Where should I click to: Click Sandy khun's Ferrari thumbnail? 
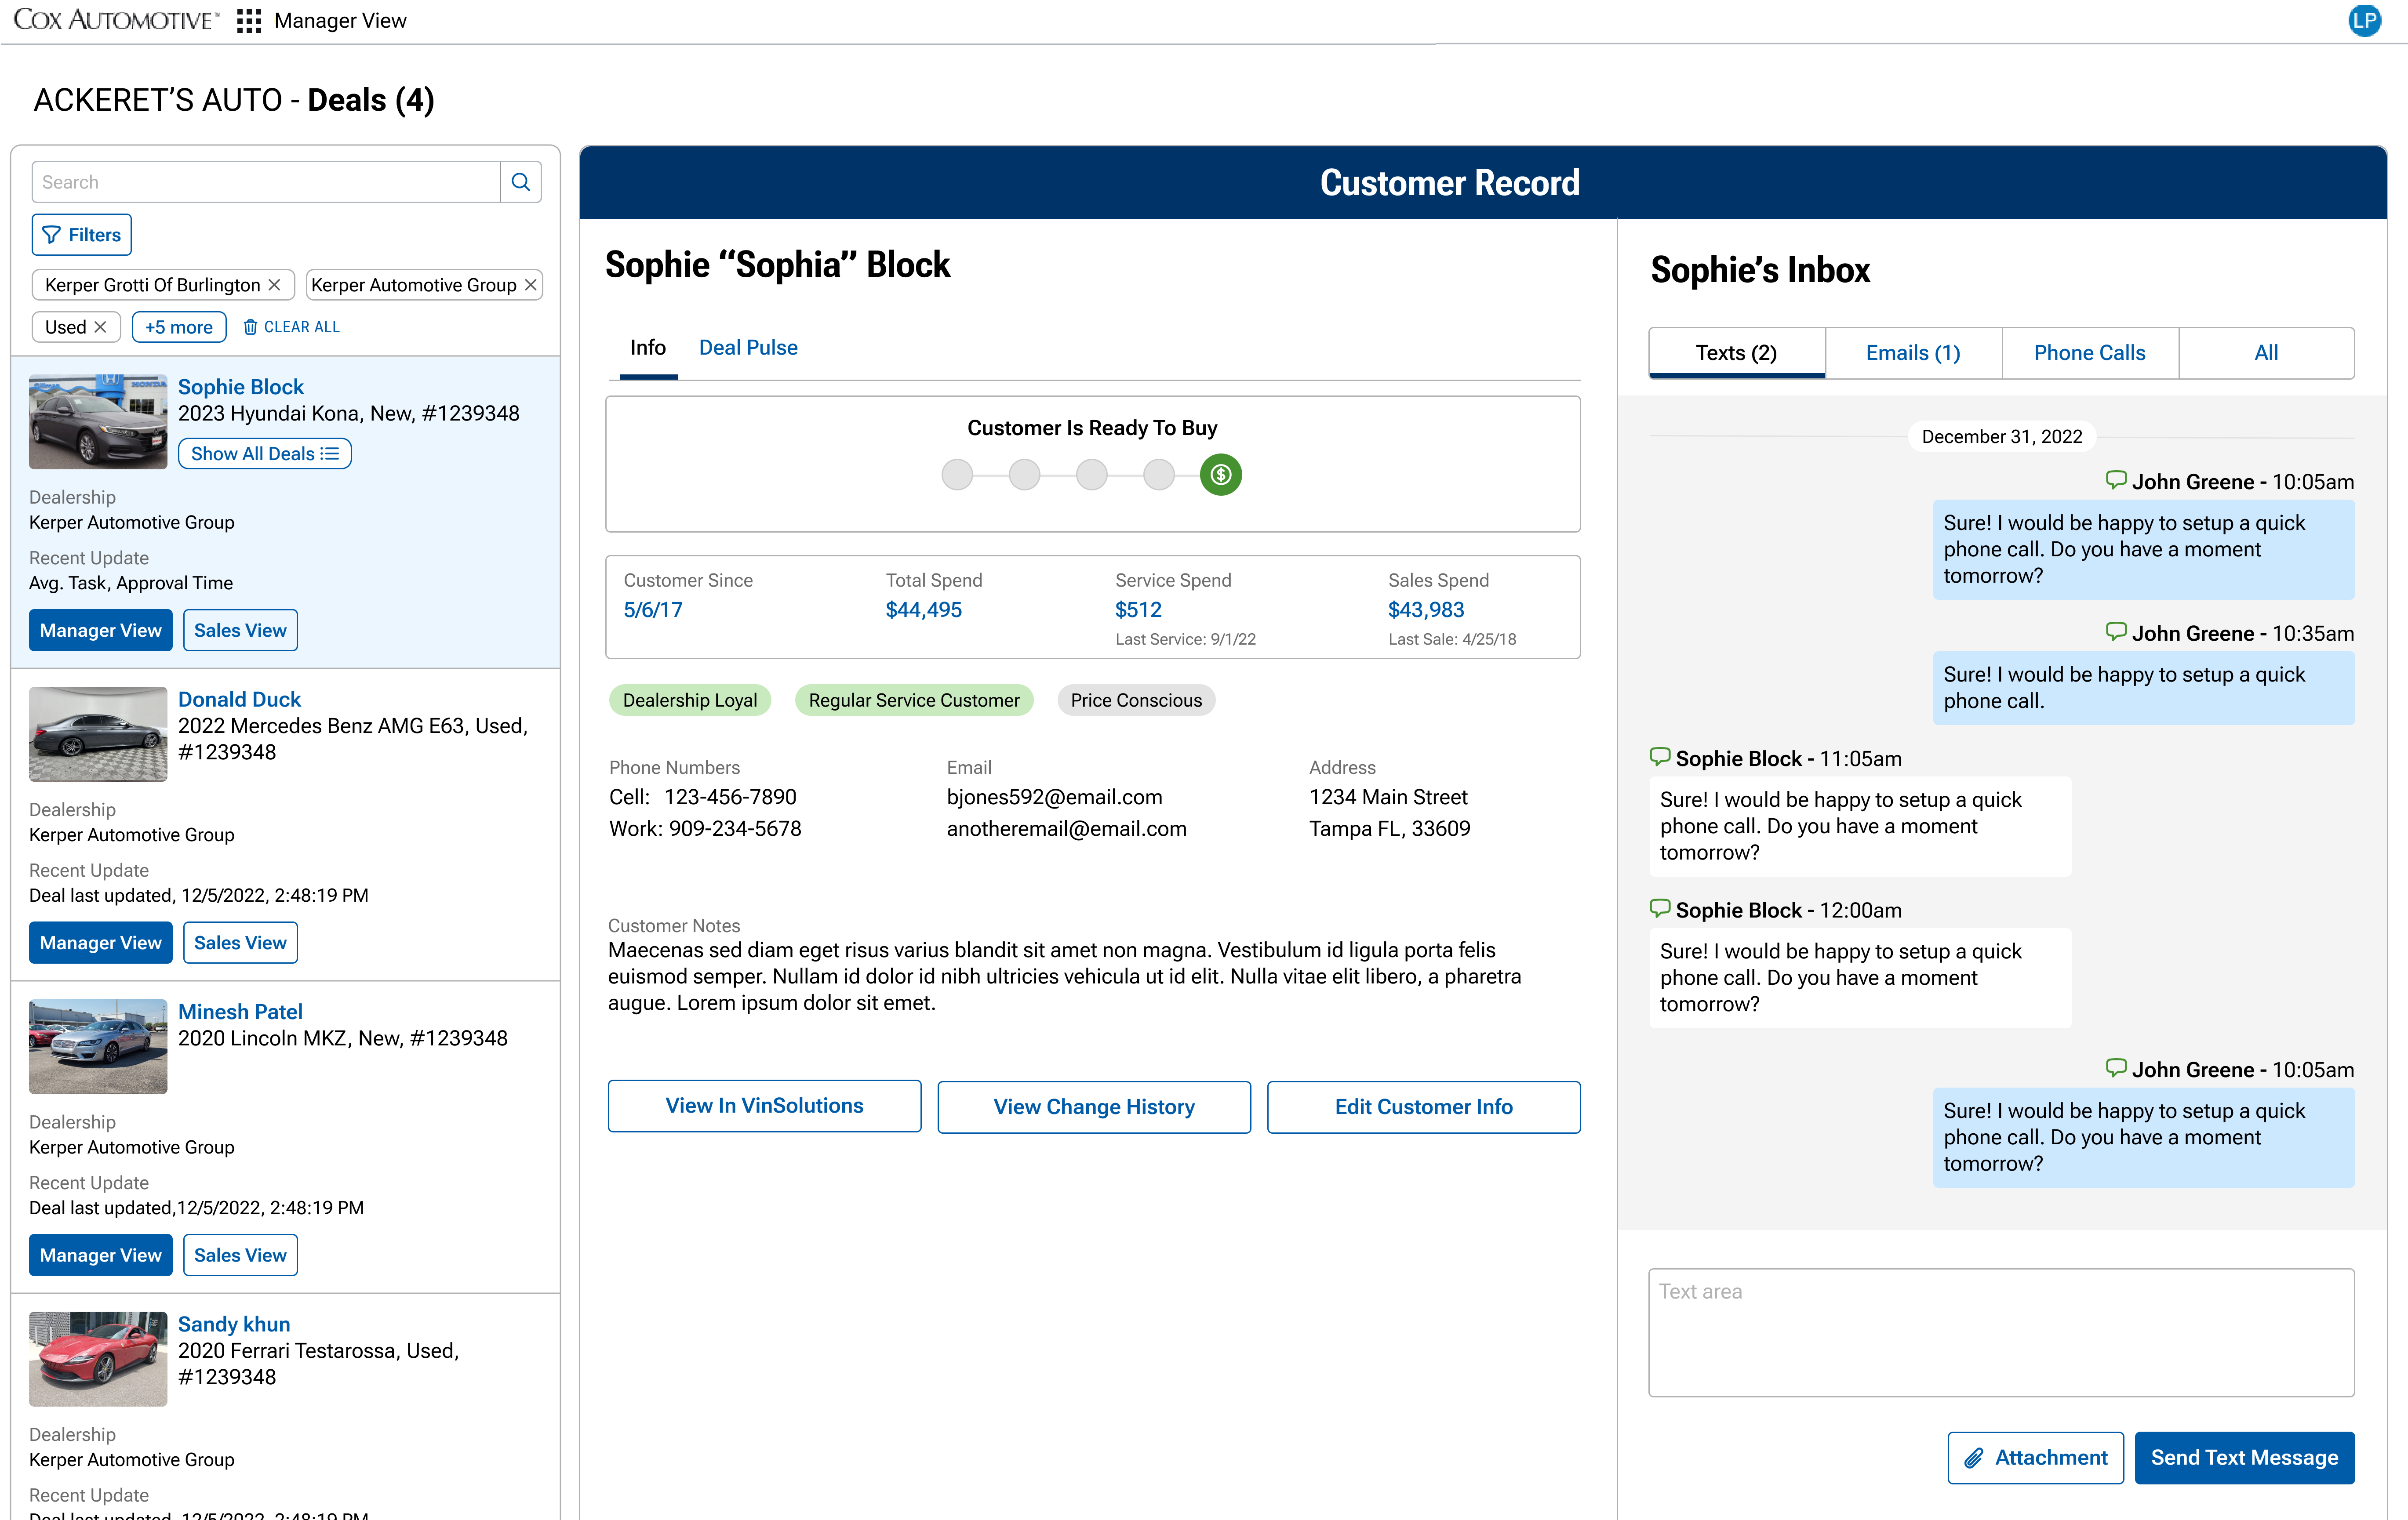(x=98, y=1359)
